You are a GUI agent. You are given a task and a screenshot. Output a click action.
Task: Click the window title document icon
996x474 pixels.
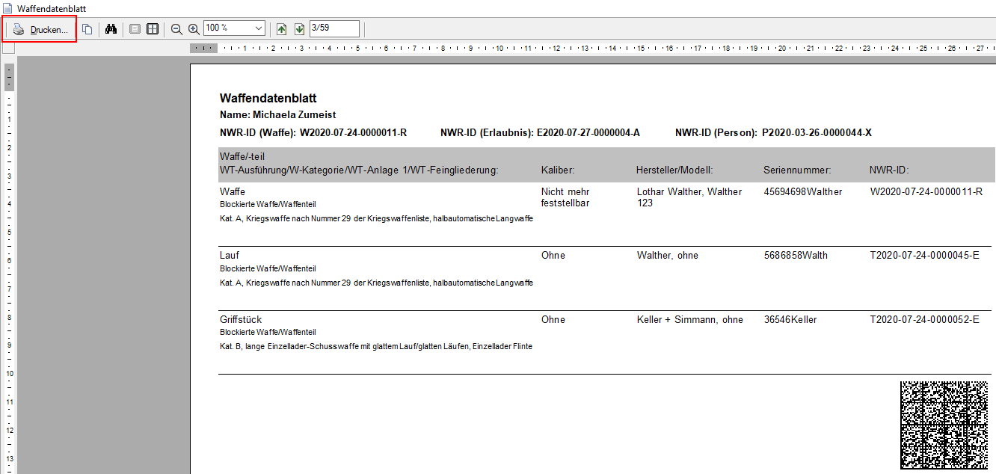coord(8,8)
